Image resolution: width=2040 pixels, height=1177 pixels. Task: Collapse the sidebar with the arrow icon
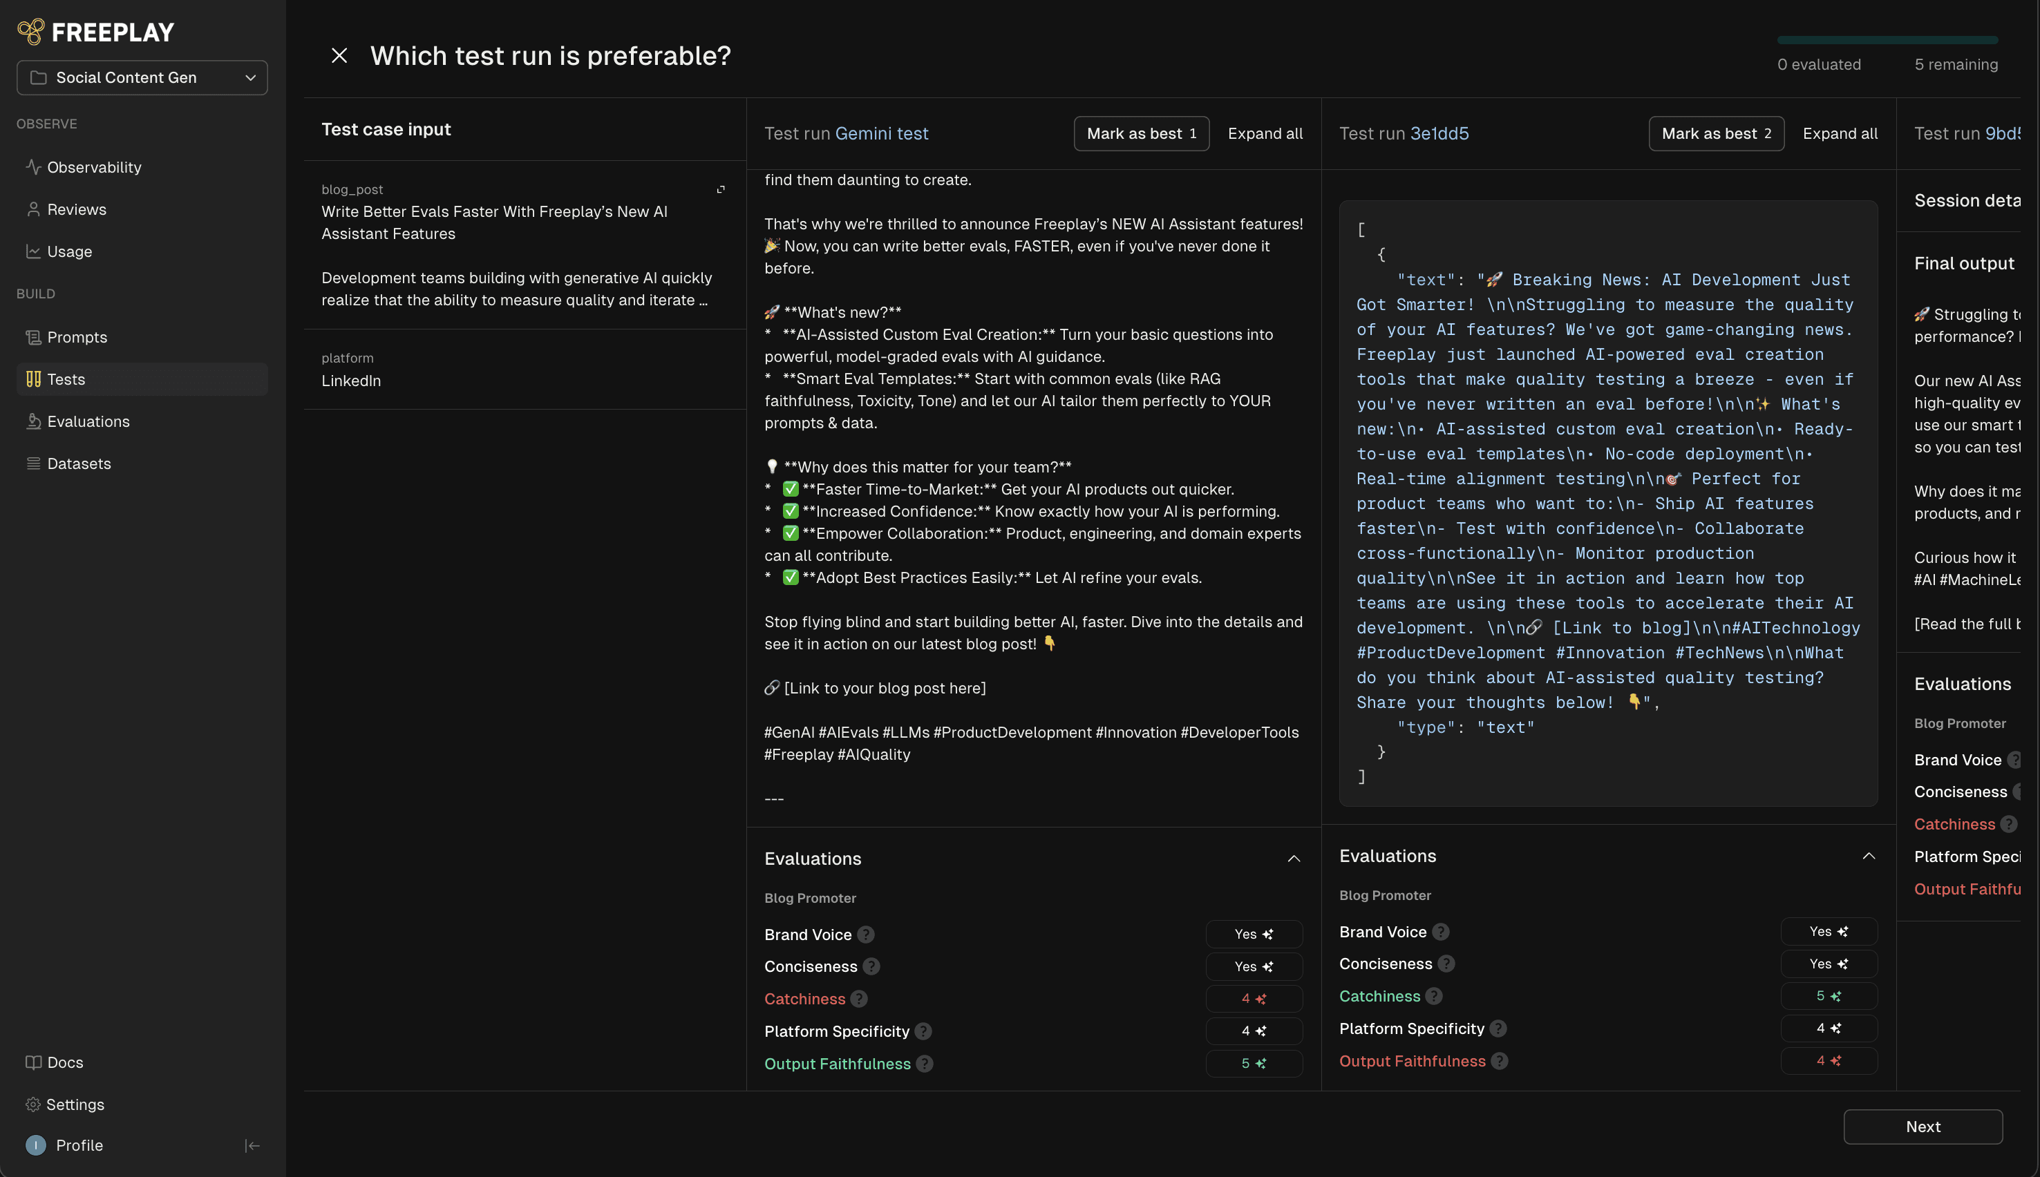pos(252,1145)
